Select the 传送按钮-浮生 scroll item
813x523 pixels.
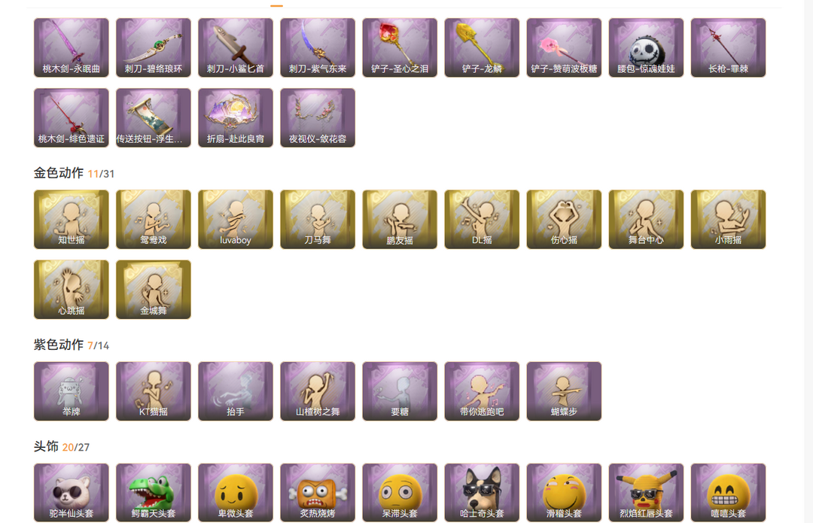tap(154, 117)
